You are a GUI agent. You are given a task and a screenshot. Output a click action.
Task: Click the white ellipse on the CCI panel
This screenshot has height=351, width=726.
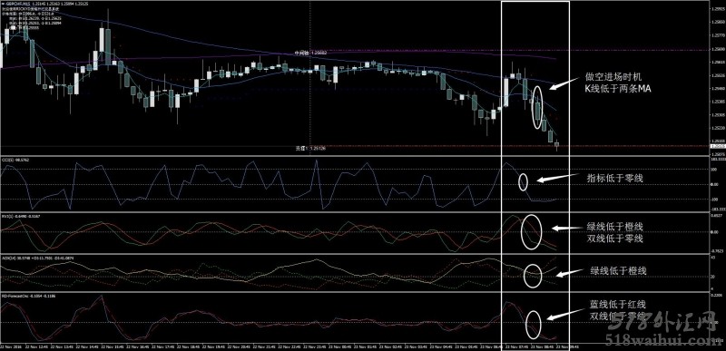coord(523,182)
